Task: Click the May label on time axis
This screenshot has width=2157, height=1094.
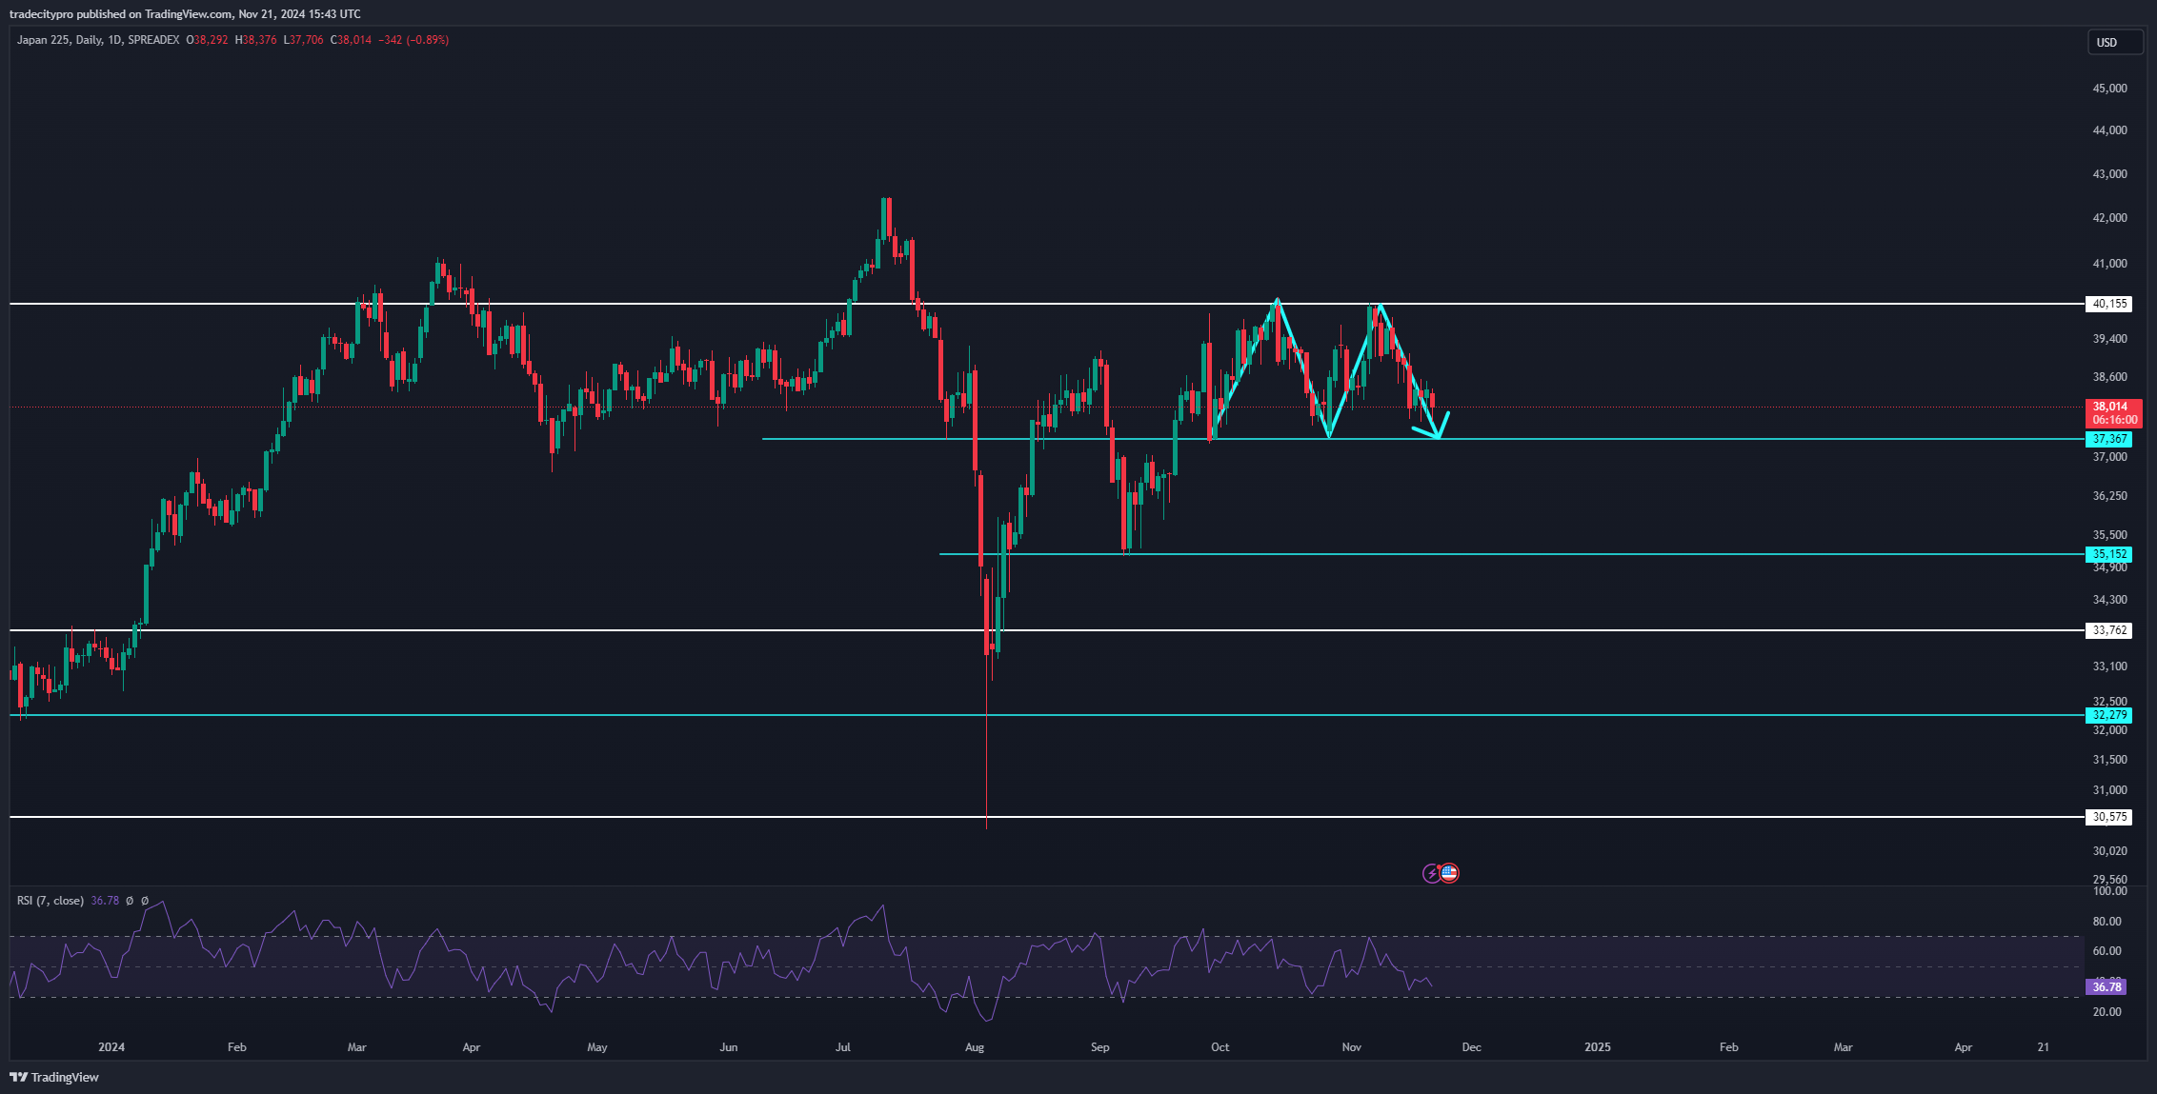Action: coord(597,1047)
